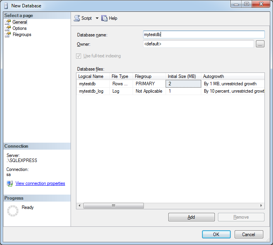Click the scroll left arrow
Screen dimensions: 273x245
tap(79, 206)
